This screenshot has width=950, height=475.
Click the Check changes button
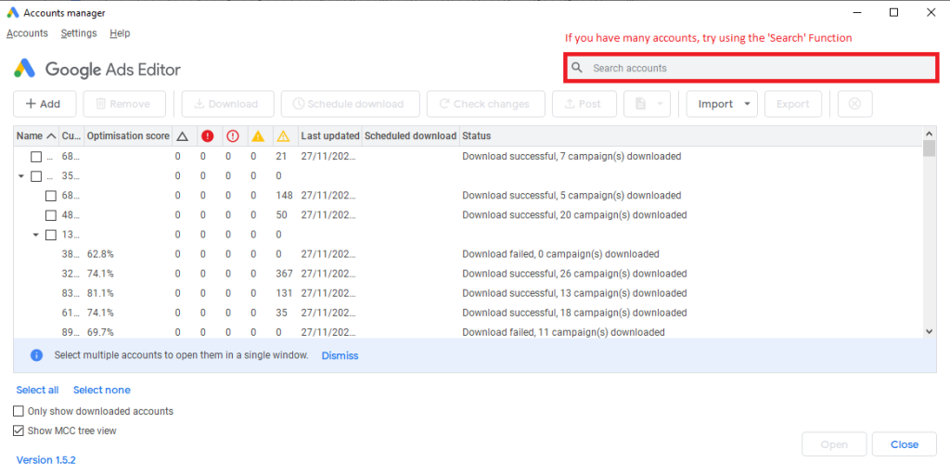pyautogui.click(x=485, y=104)
